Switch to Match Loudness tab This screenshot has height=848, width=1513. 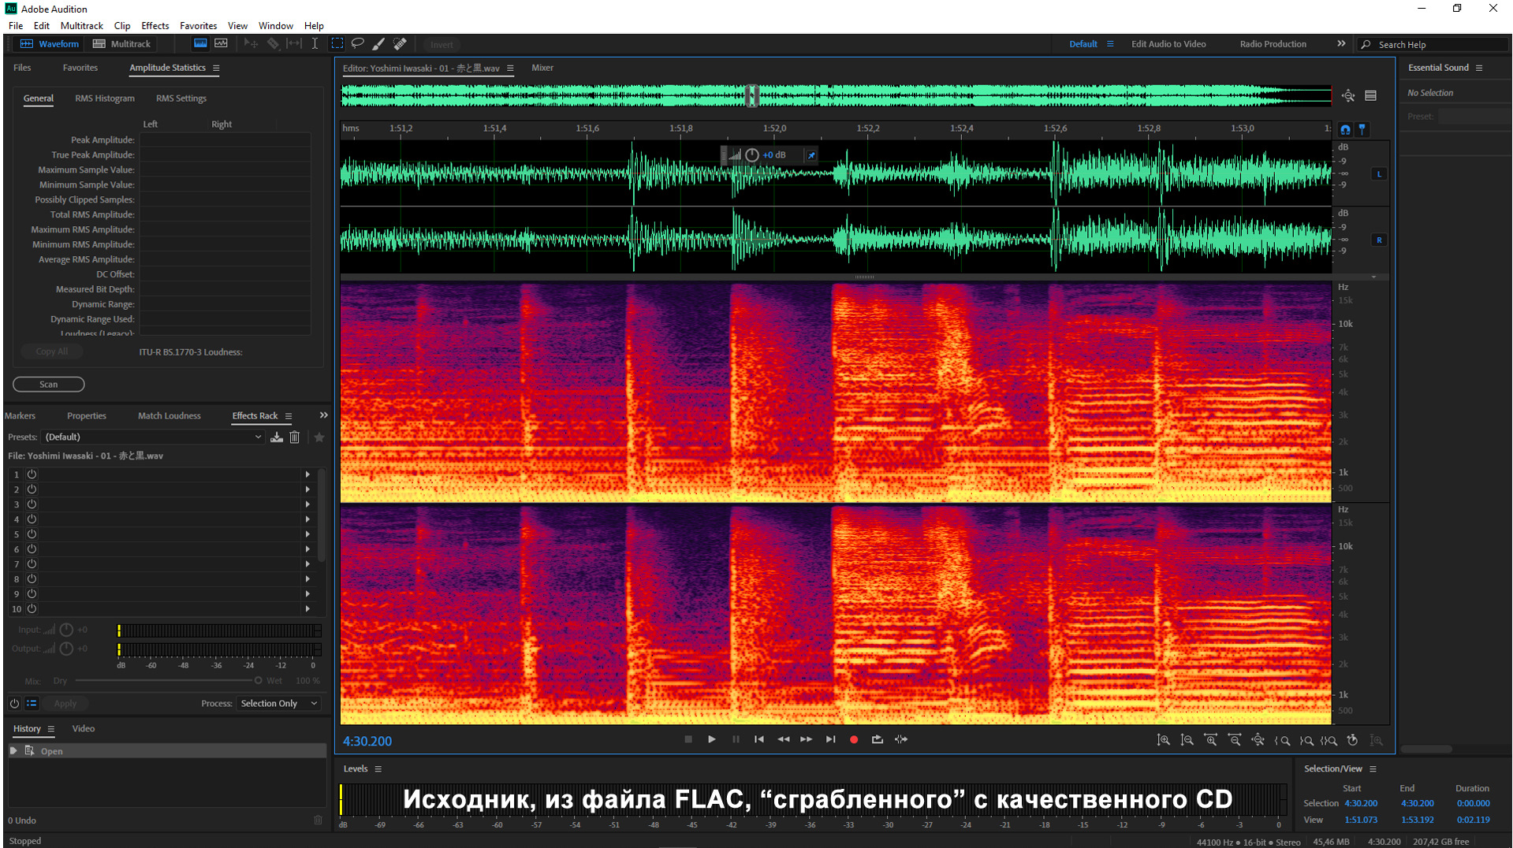pos(170,416)
